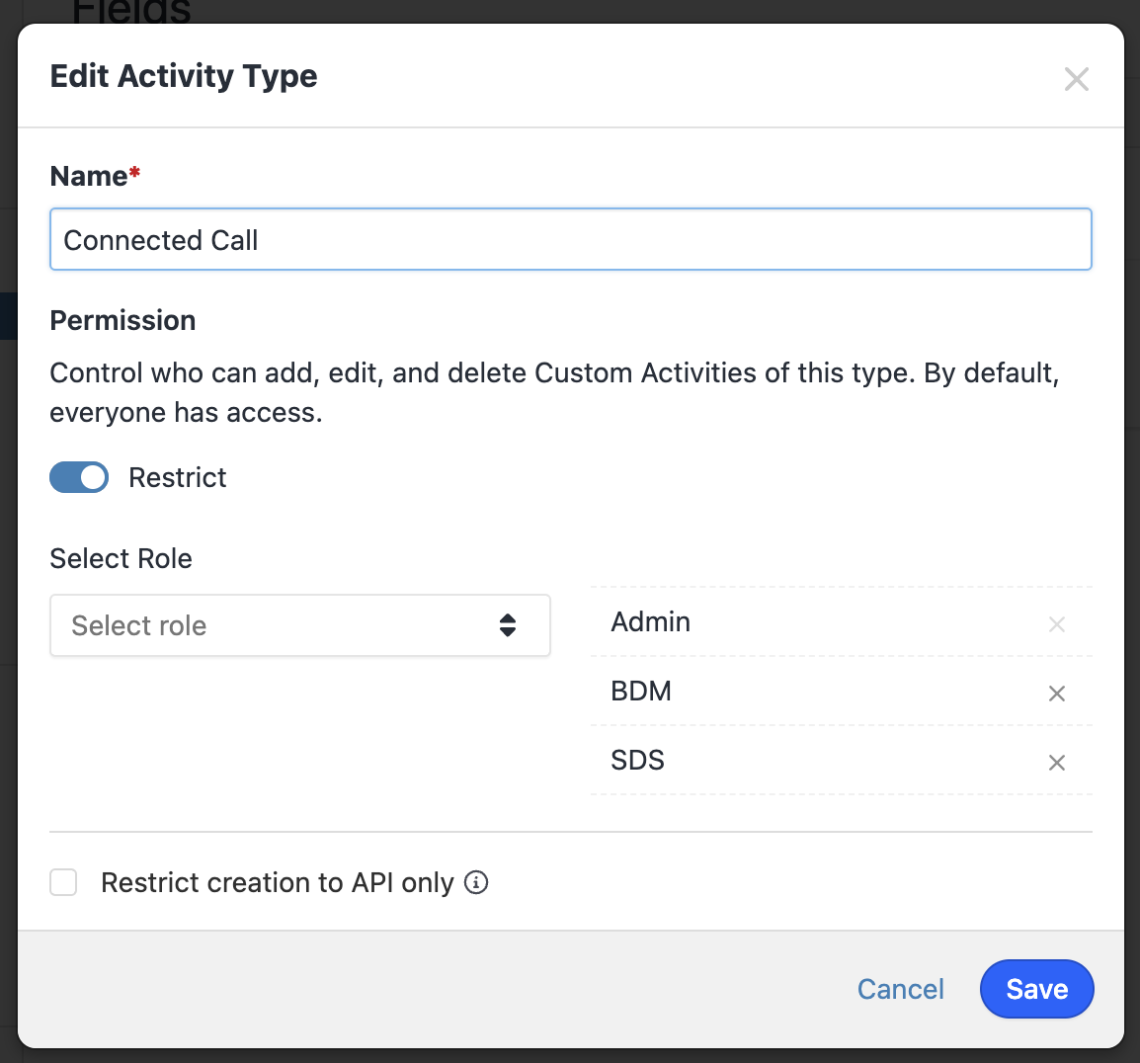The image size is (1140, 1063).
Task: Click the remove icon beside Admin
Action: coord(1056,624)
